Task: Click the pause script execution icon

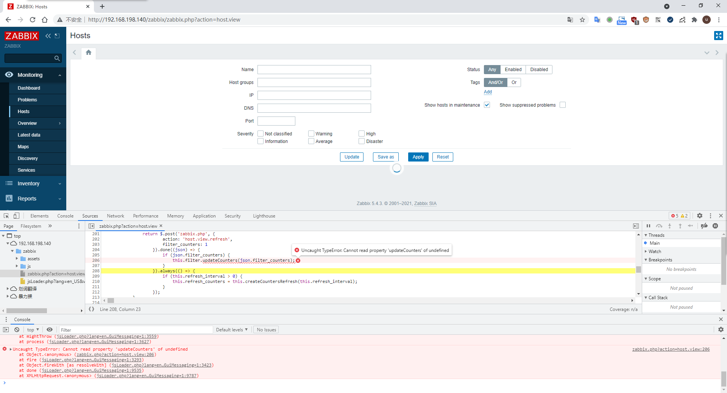Action: (x=648, y=226)
